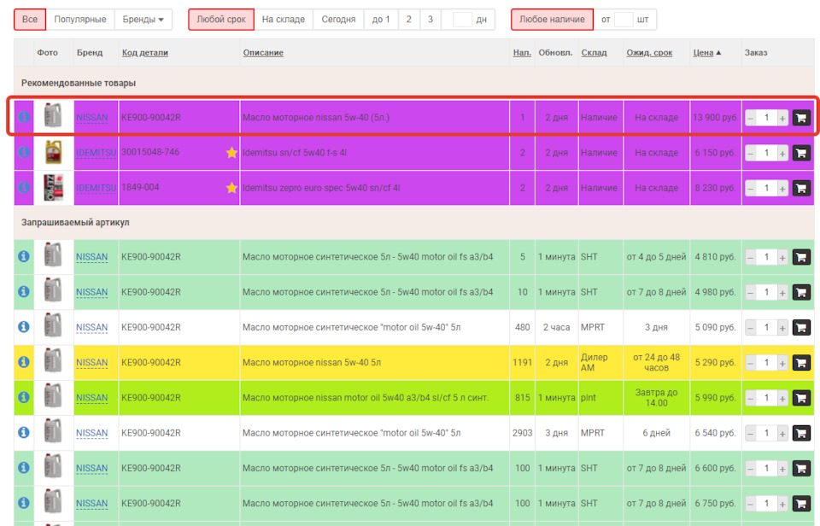820x526 pixels.
Task: Open the Idemitsu zepro 1849-004 product photo
Action: (x=53, y=187)
